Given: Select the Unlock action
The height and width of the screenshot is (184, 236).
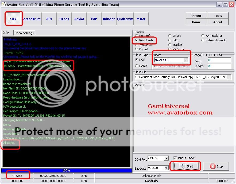Looking at the screenshot, I should pyautogui.click(x=175, y=36).
